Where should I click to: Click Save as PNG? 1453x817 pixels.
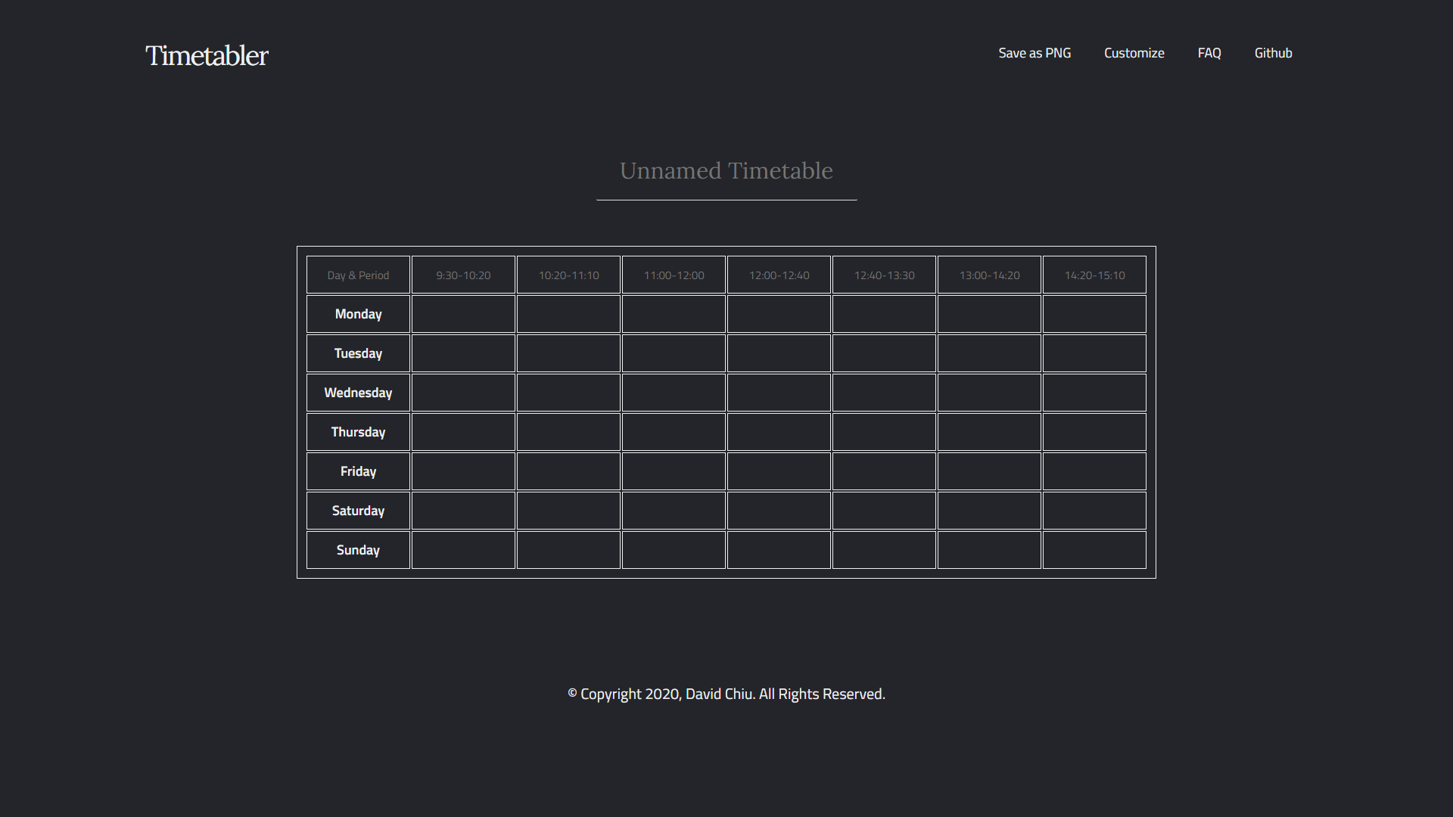tap(1035, 53)
